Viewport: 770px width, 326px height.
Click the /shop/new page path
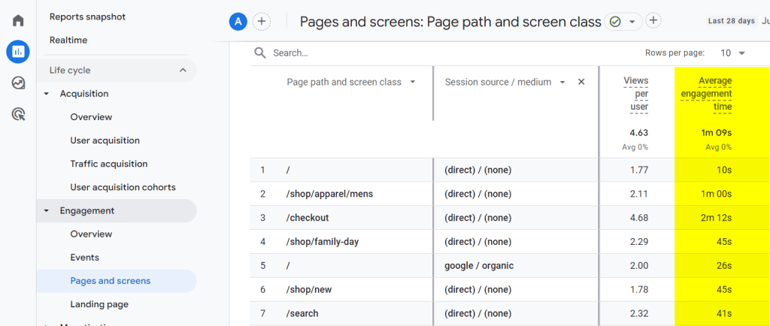pyautogui.click(x=309, y=290)
